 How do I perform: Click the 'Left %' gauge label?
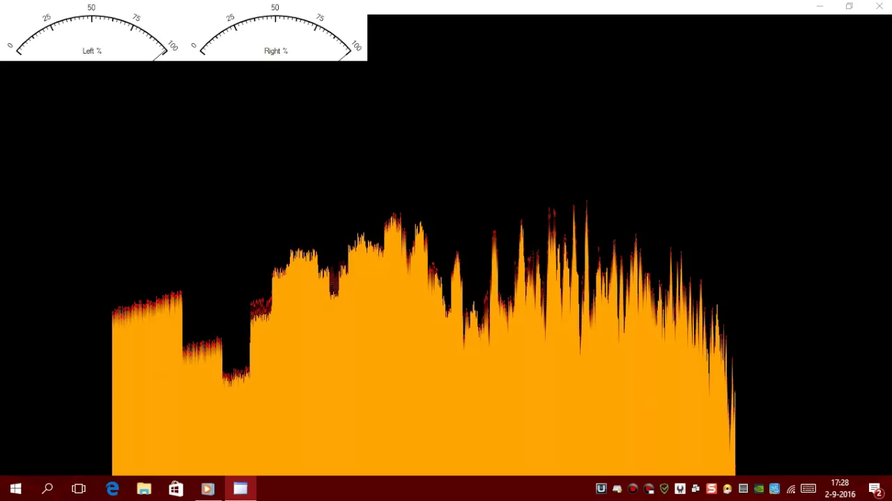point(92,51)
